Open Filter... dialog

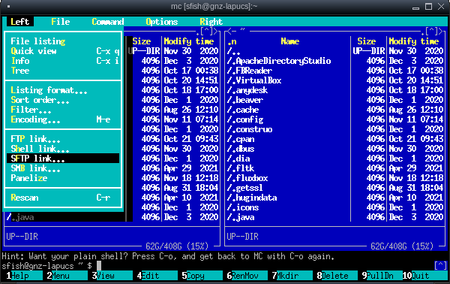click(x=63, y=110)
